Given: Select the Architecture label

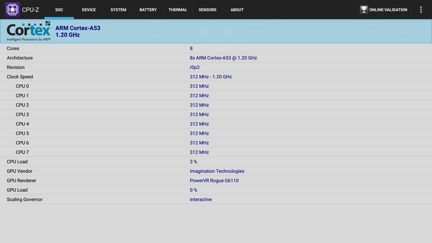Looking at the screenshot, I should coord(20,58).
